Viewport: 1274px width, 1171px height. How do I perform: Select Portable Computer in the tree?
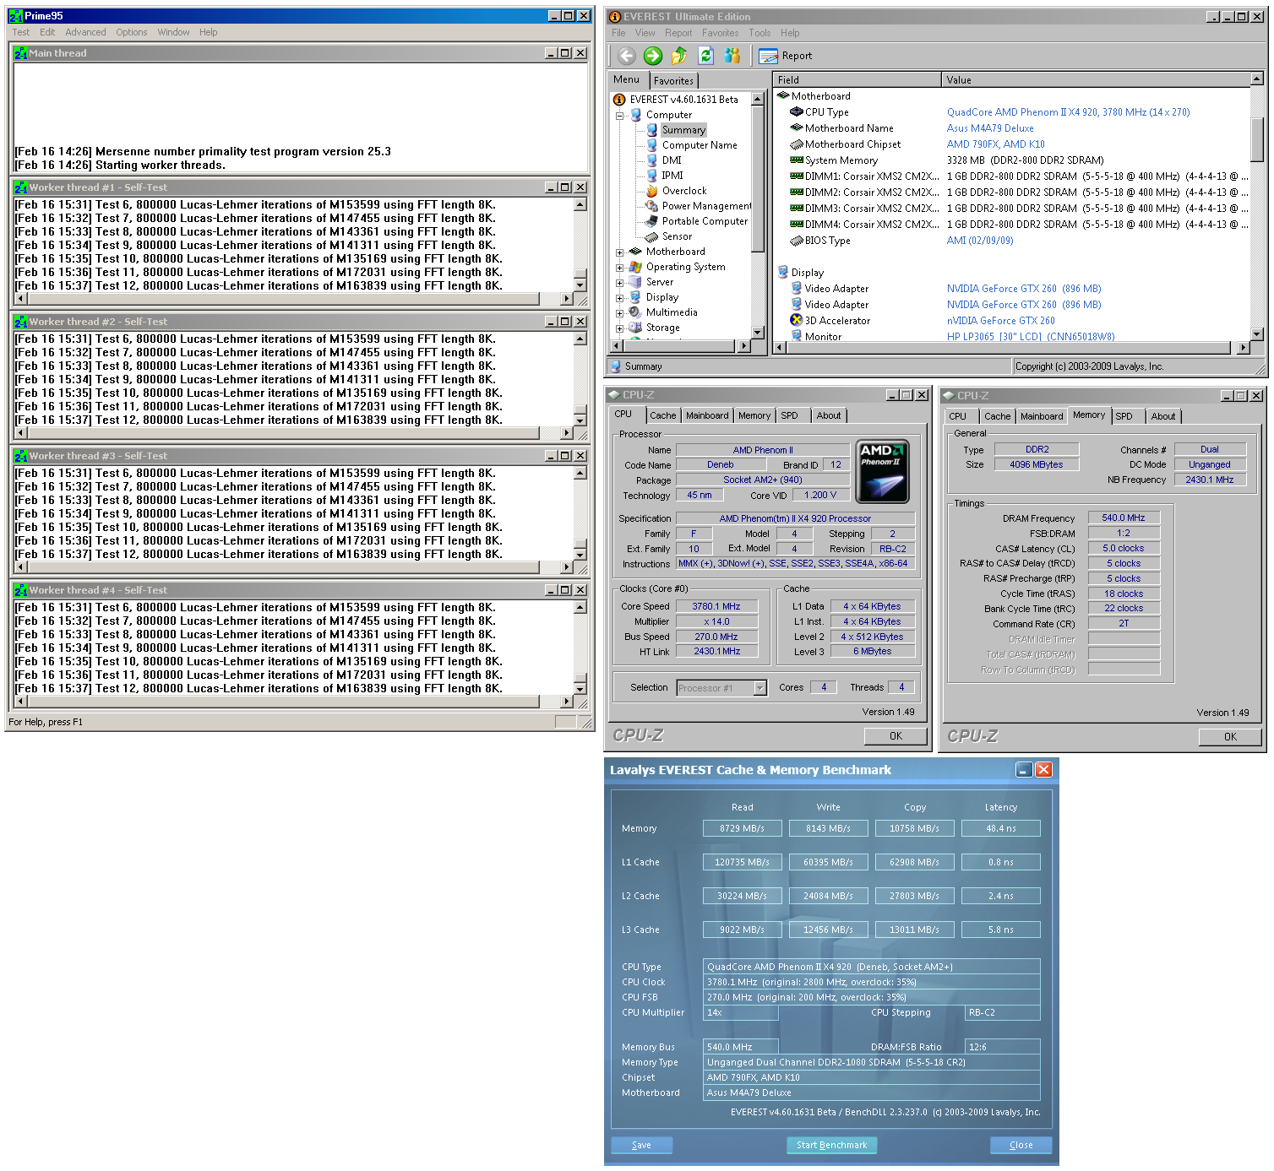point(705,221)
